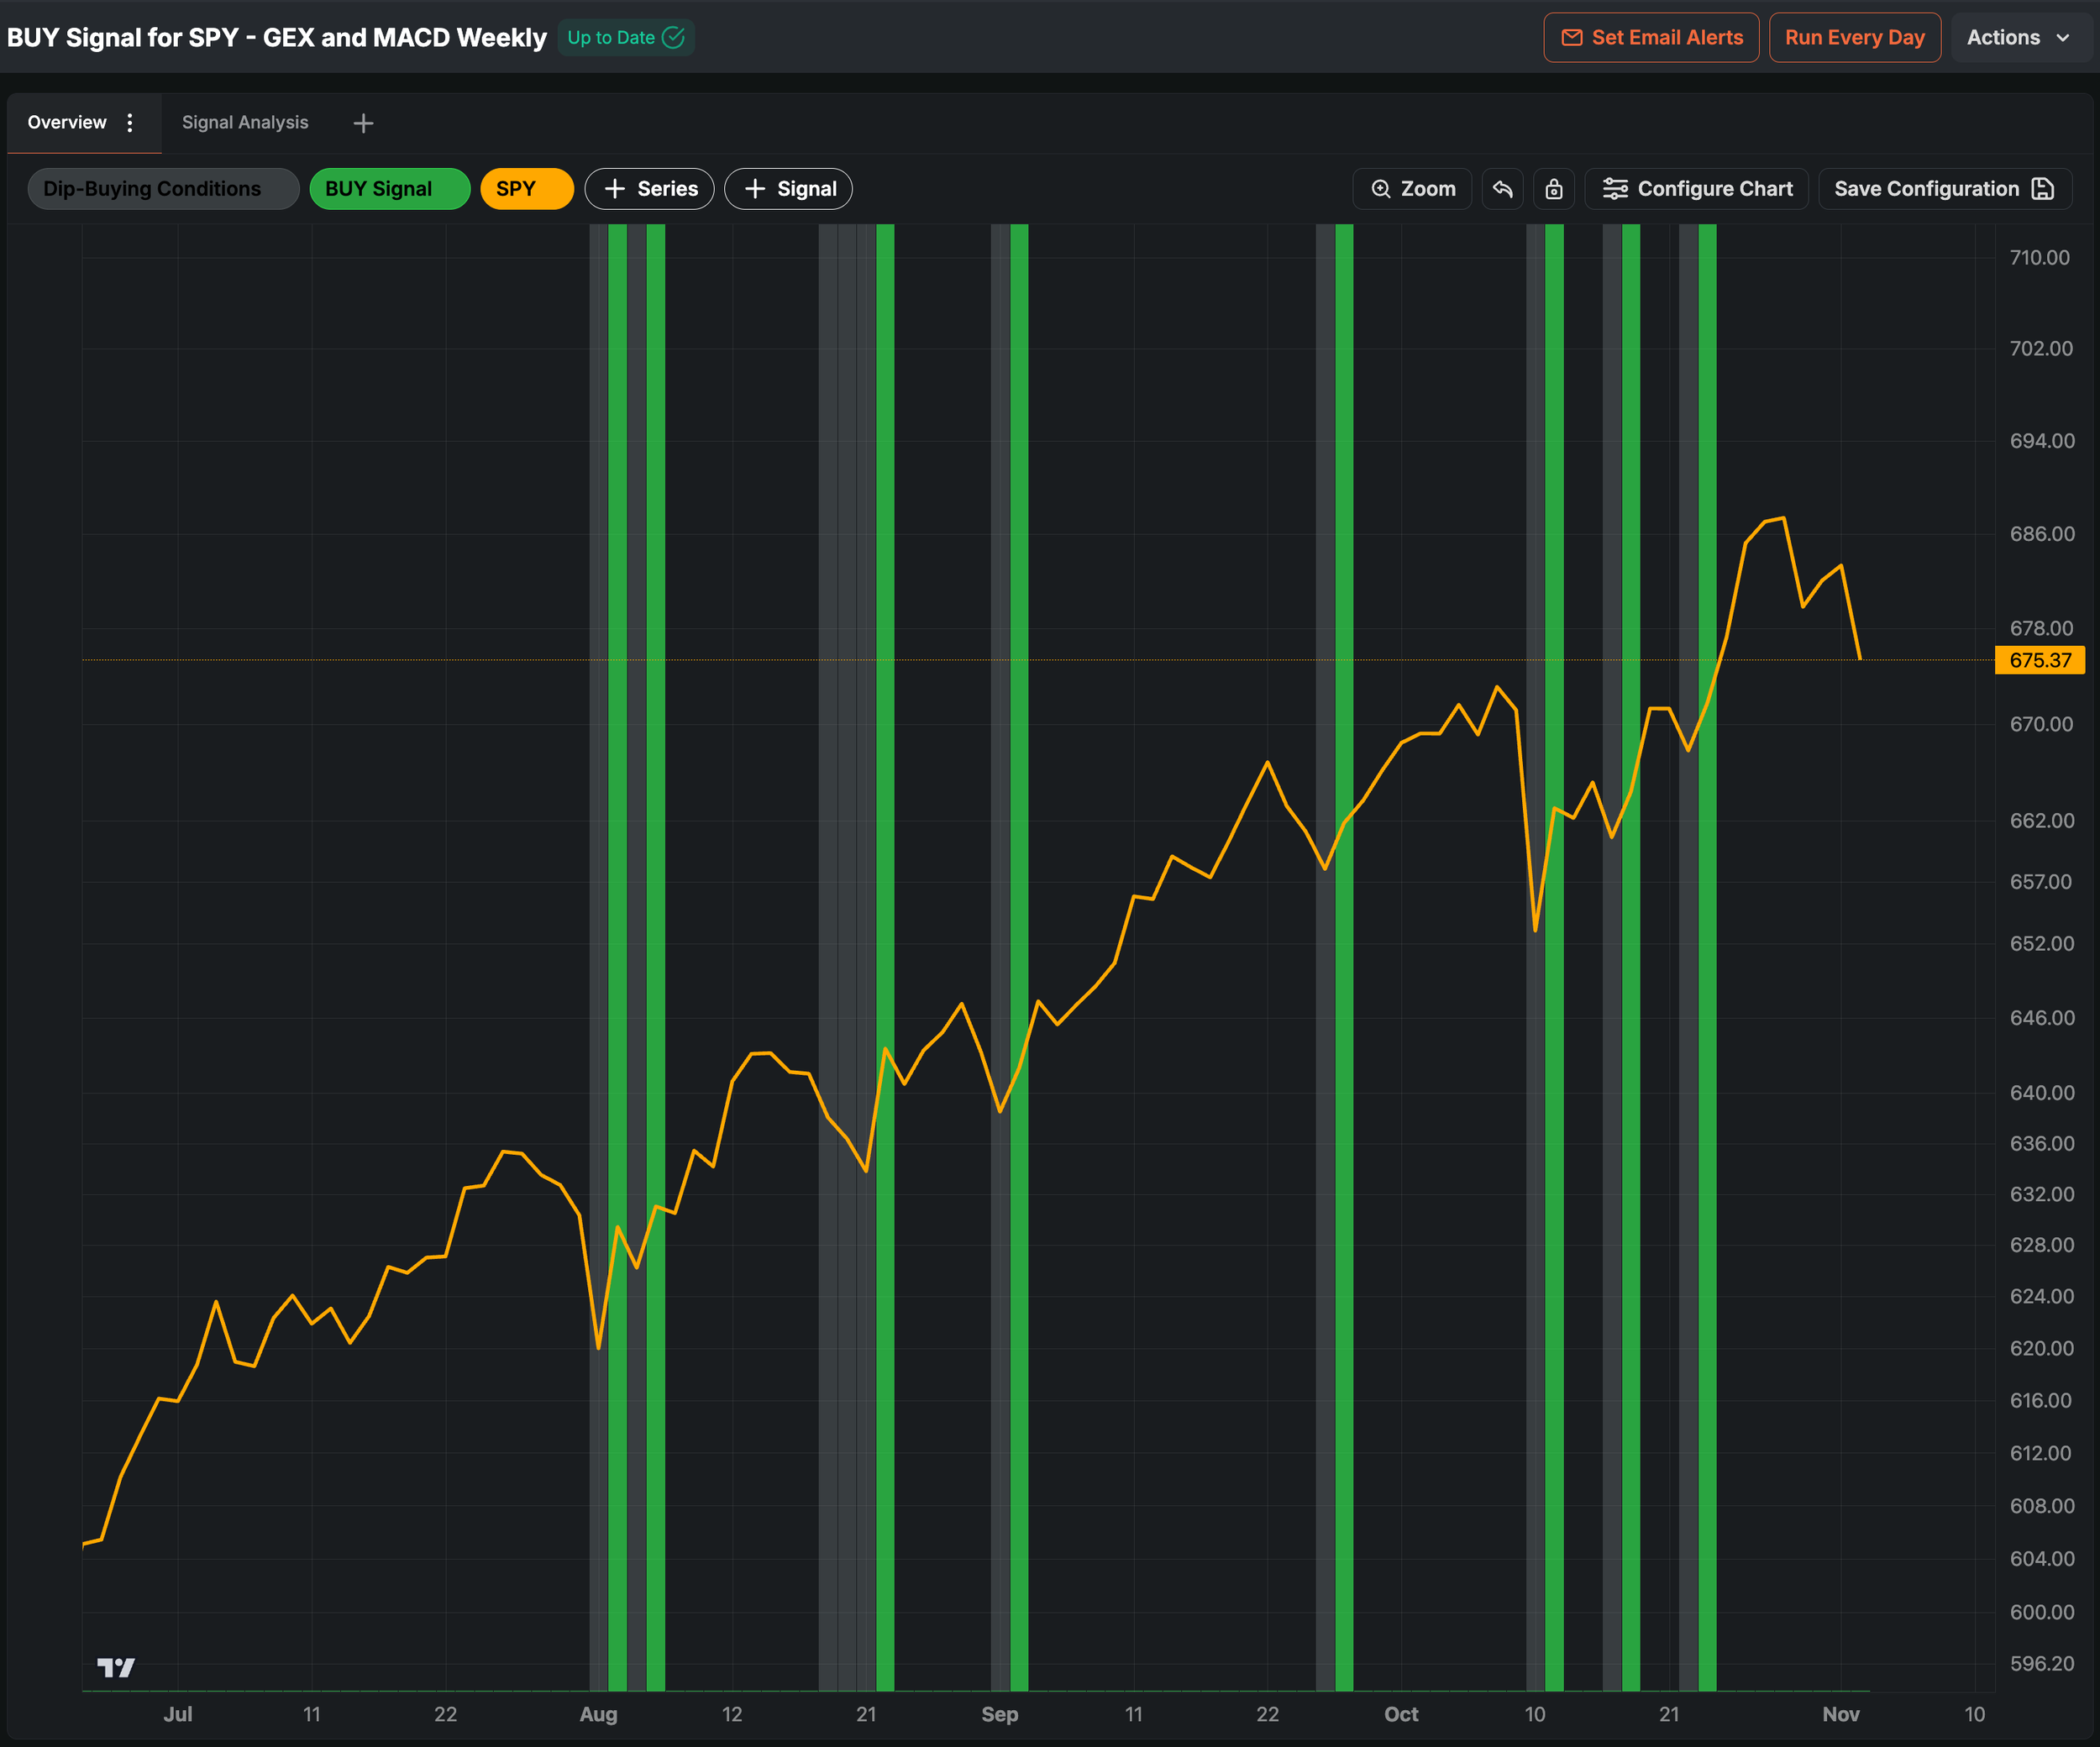The width and height of the screenshot is (2100, 1747).
Task: Add a new Series
Action: [649, 189]
